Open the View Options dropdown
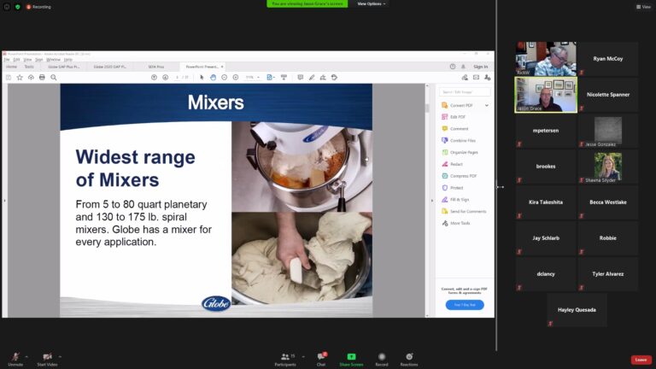 point(371,3)
